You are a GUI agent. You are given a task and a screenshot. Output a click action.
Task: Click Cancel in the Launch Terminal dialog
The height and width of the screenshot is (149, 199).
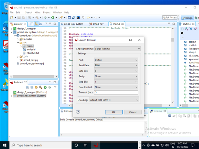pos(133,112)
